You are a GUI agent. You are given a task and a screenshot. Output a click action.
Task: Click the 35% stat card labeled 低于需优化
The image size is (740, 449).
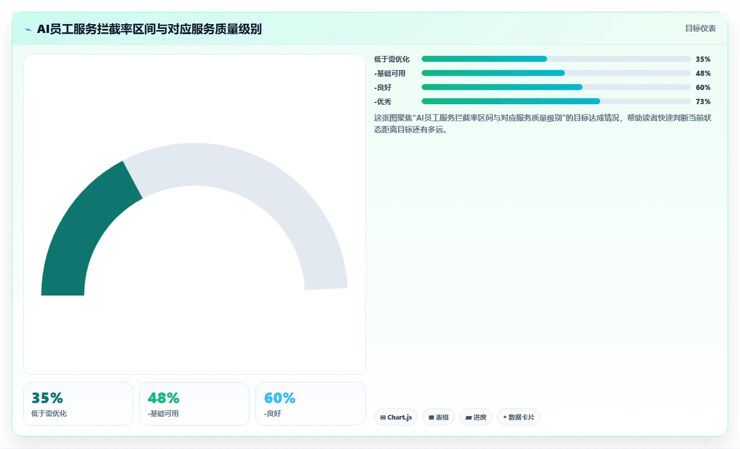tap(78, 404)
